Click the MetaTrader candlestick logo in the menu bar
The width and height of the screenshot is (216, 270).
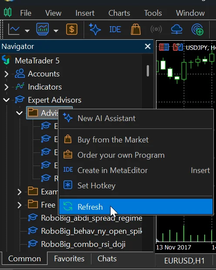(x=8, y=12)
